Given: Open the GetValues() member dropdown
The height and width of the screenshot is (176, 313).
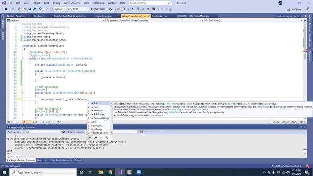Looking at the screenshot, I should [253, 21].
